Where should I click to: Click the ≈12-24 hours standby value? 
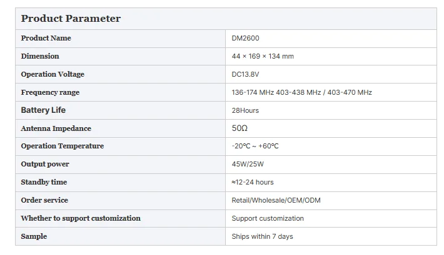[x=253, y=182]
